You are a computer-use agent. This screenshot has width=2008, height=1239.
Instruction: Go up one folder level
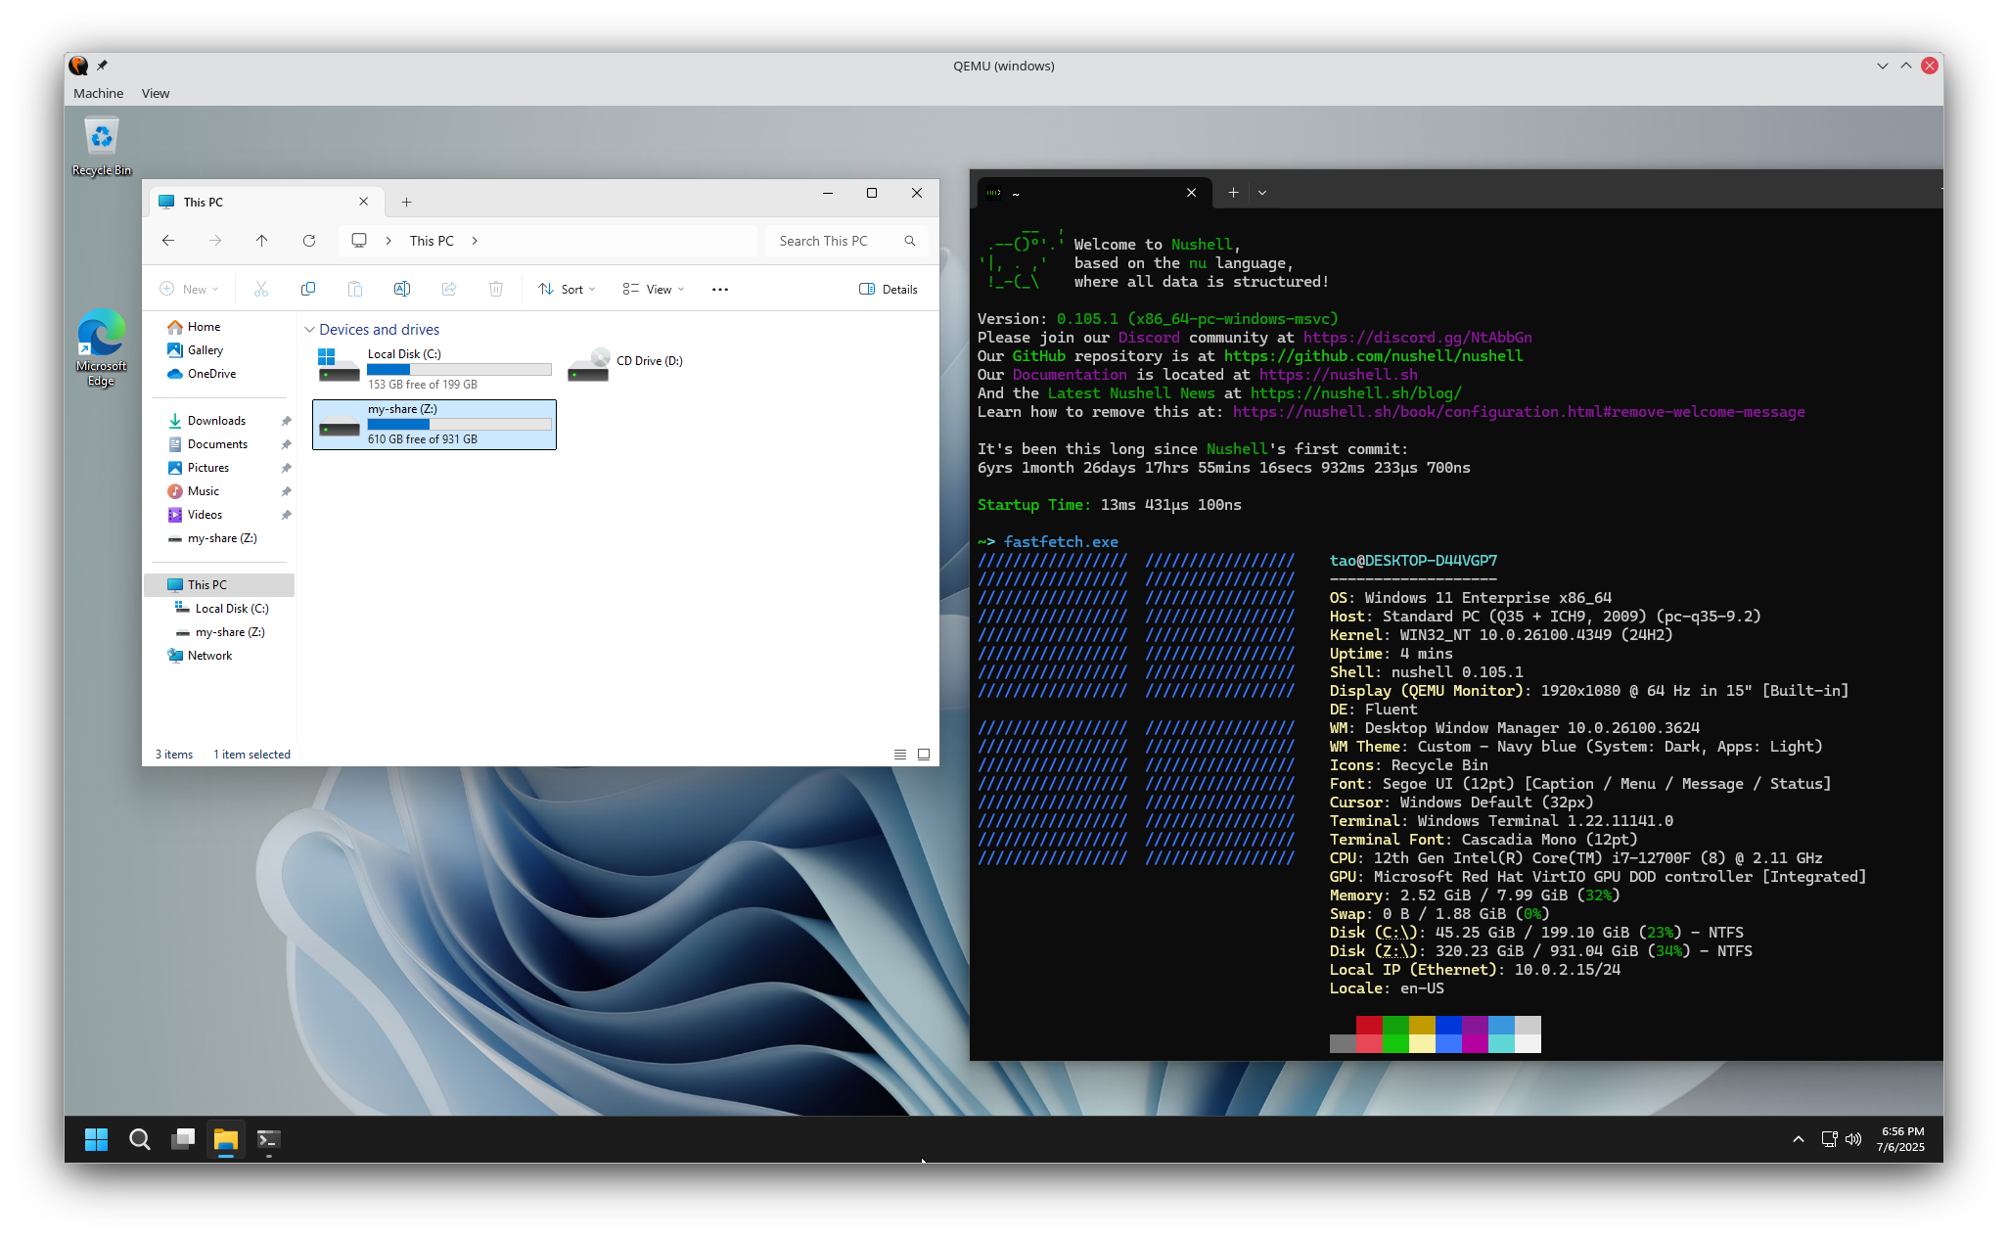(x=262, y=241)
